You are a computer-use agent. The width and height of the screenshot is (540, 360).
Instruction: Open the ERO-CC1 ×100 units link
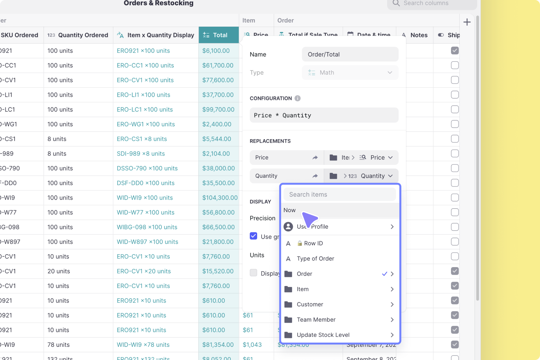coord(145,65)
